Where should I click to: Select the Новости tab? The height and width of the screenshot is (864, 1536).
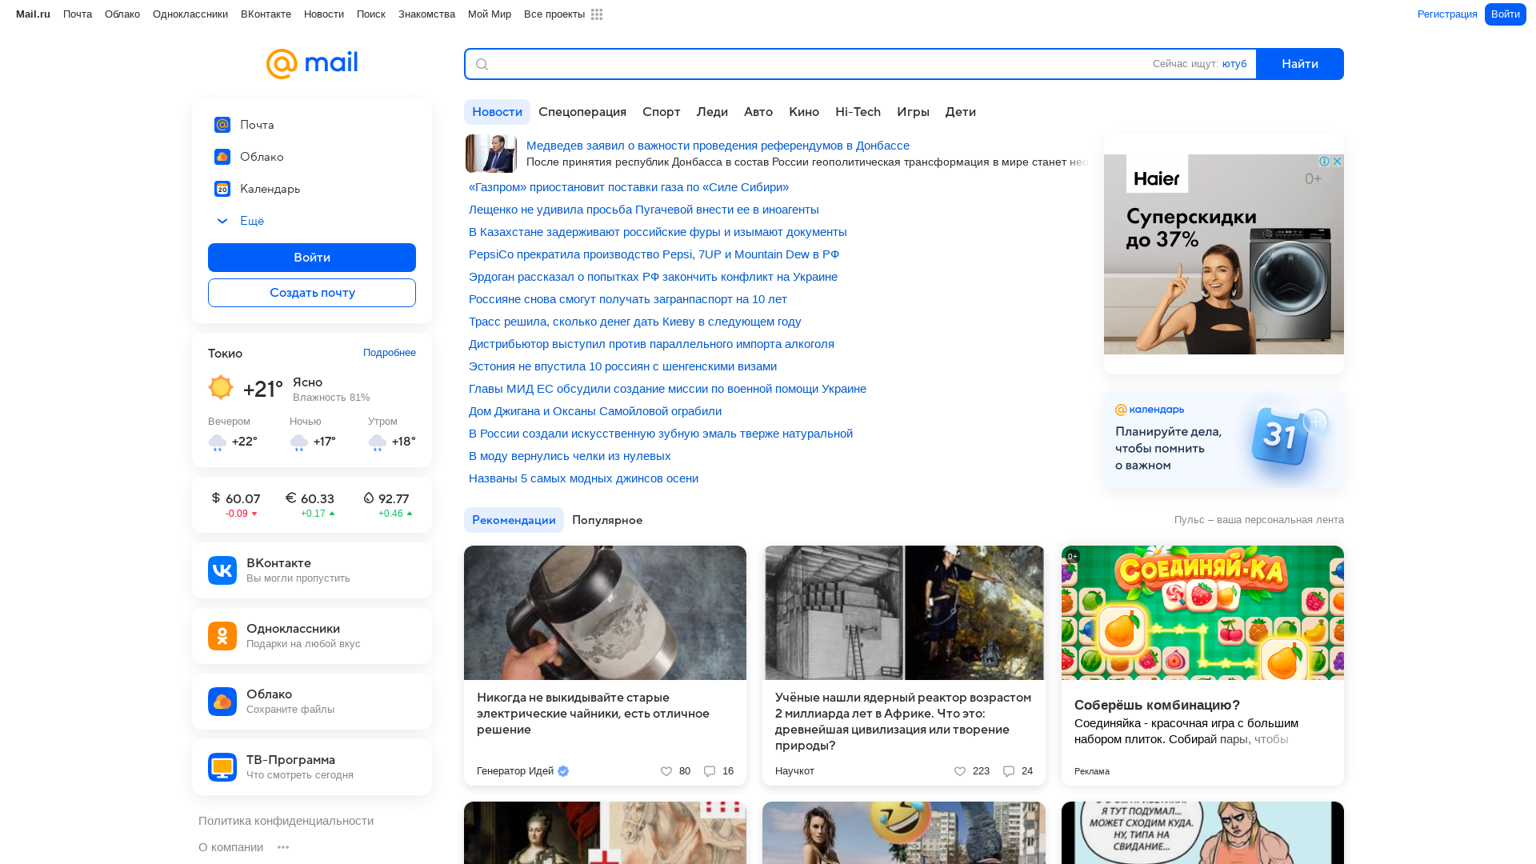click(497, 112)
